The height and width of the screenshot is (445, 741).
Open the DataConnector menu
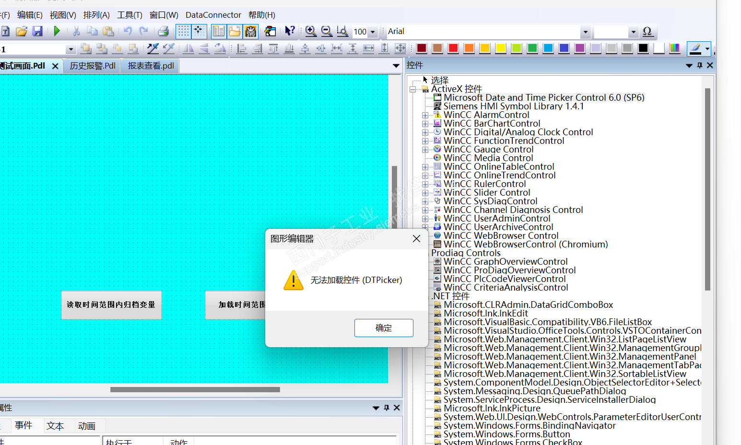click(213, 15)
